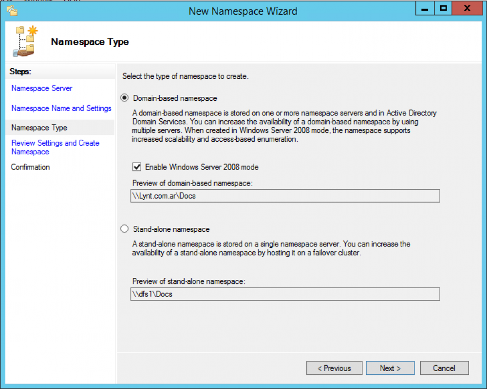
Task: Click the Next button to continue
Action: (x=390, y=368)
